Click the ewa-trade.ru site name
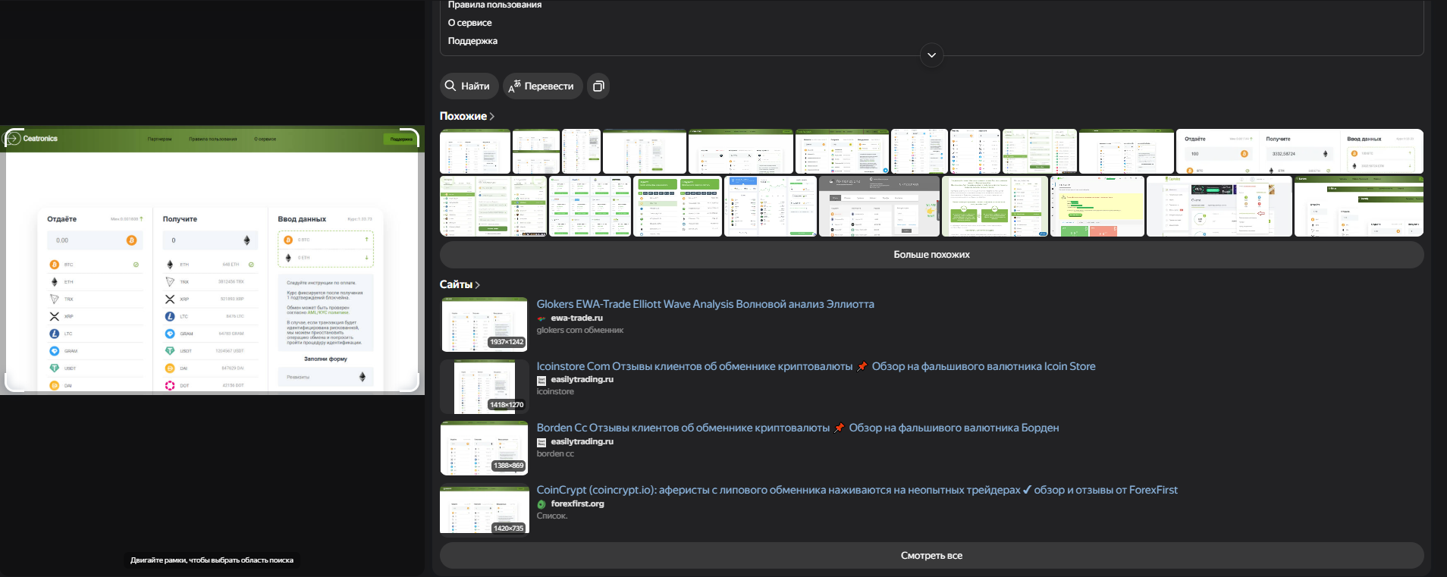 click(576, 318)
